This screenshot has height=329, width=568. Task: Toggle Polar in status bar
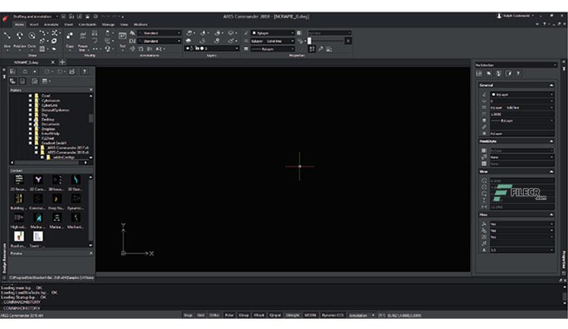(229, 315)
